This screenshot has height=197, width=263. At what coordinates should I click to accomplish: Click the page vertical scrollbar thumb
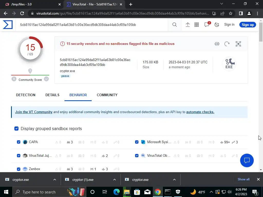pyautogui.click(x=261, y=32)
